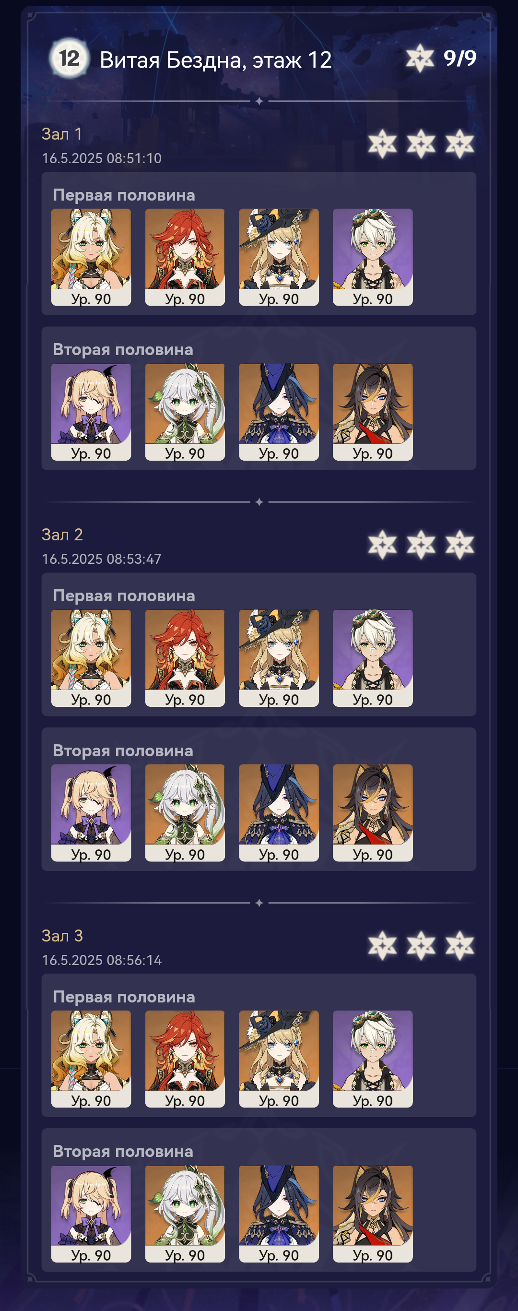
Task: Select the witch-hat blonde character in Зал 1 first half
Action: (x=279, y=257)
